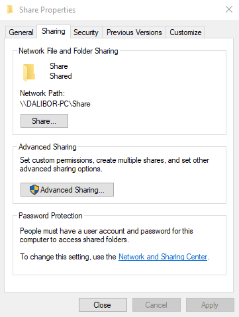The image size is (239, 317).
Task: Open the Security tab
Action: click(x=86, y=32)
